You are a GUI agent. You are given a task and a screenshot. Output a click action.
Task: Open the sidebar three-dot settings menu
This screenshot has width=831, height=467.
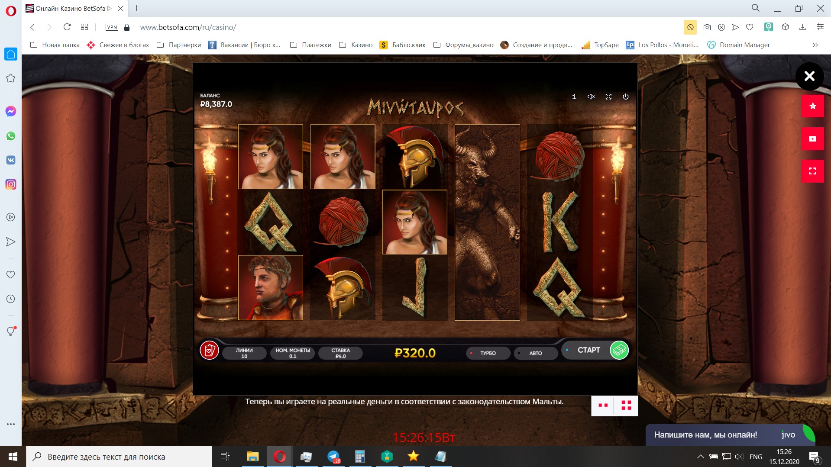11,424
